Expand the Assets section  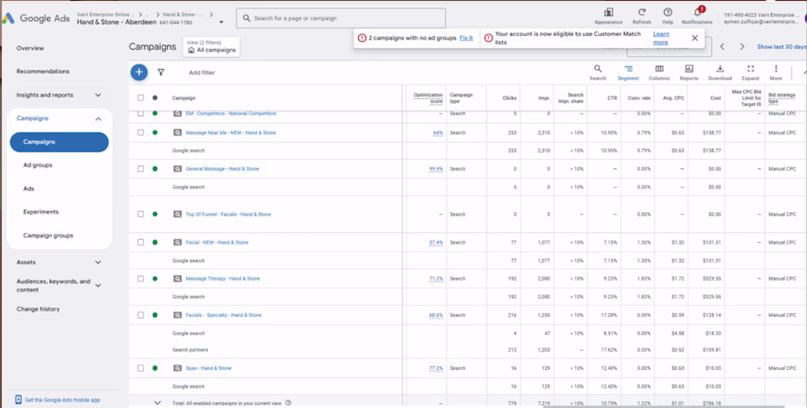(98, 262)
